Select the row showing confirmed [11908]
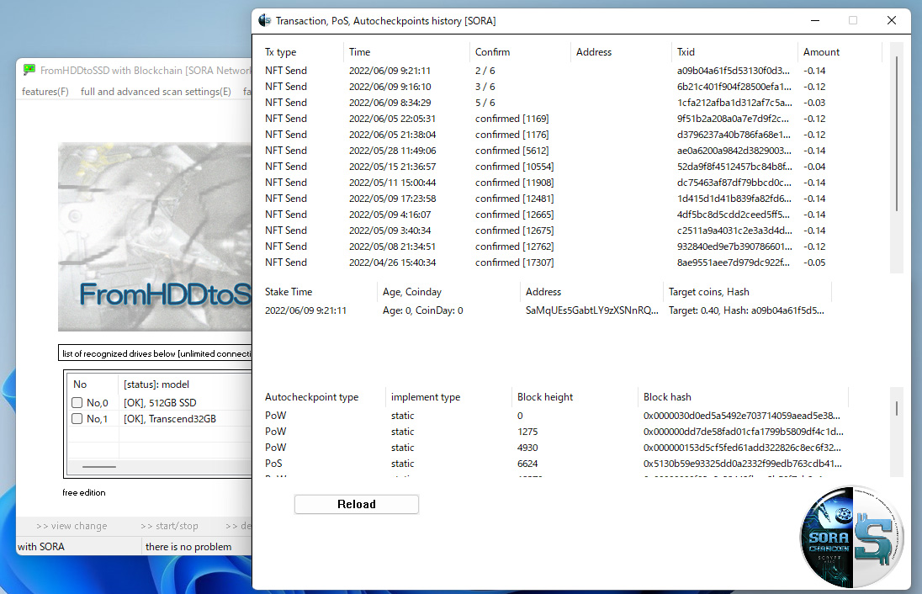Viewport: 922px width, 594px height. click(x=571, y=183)
